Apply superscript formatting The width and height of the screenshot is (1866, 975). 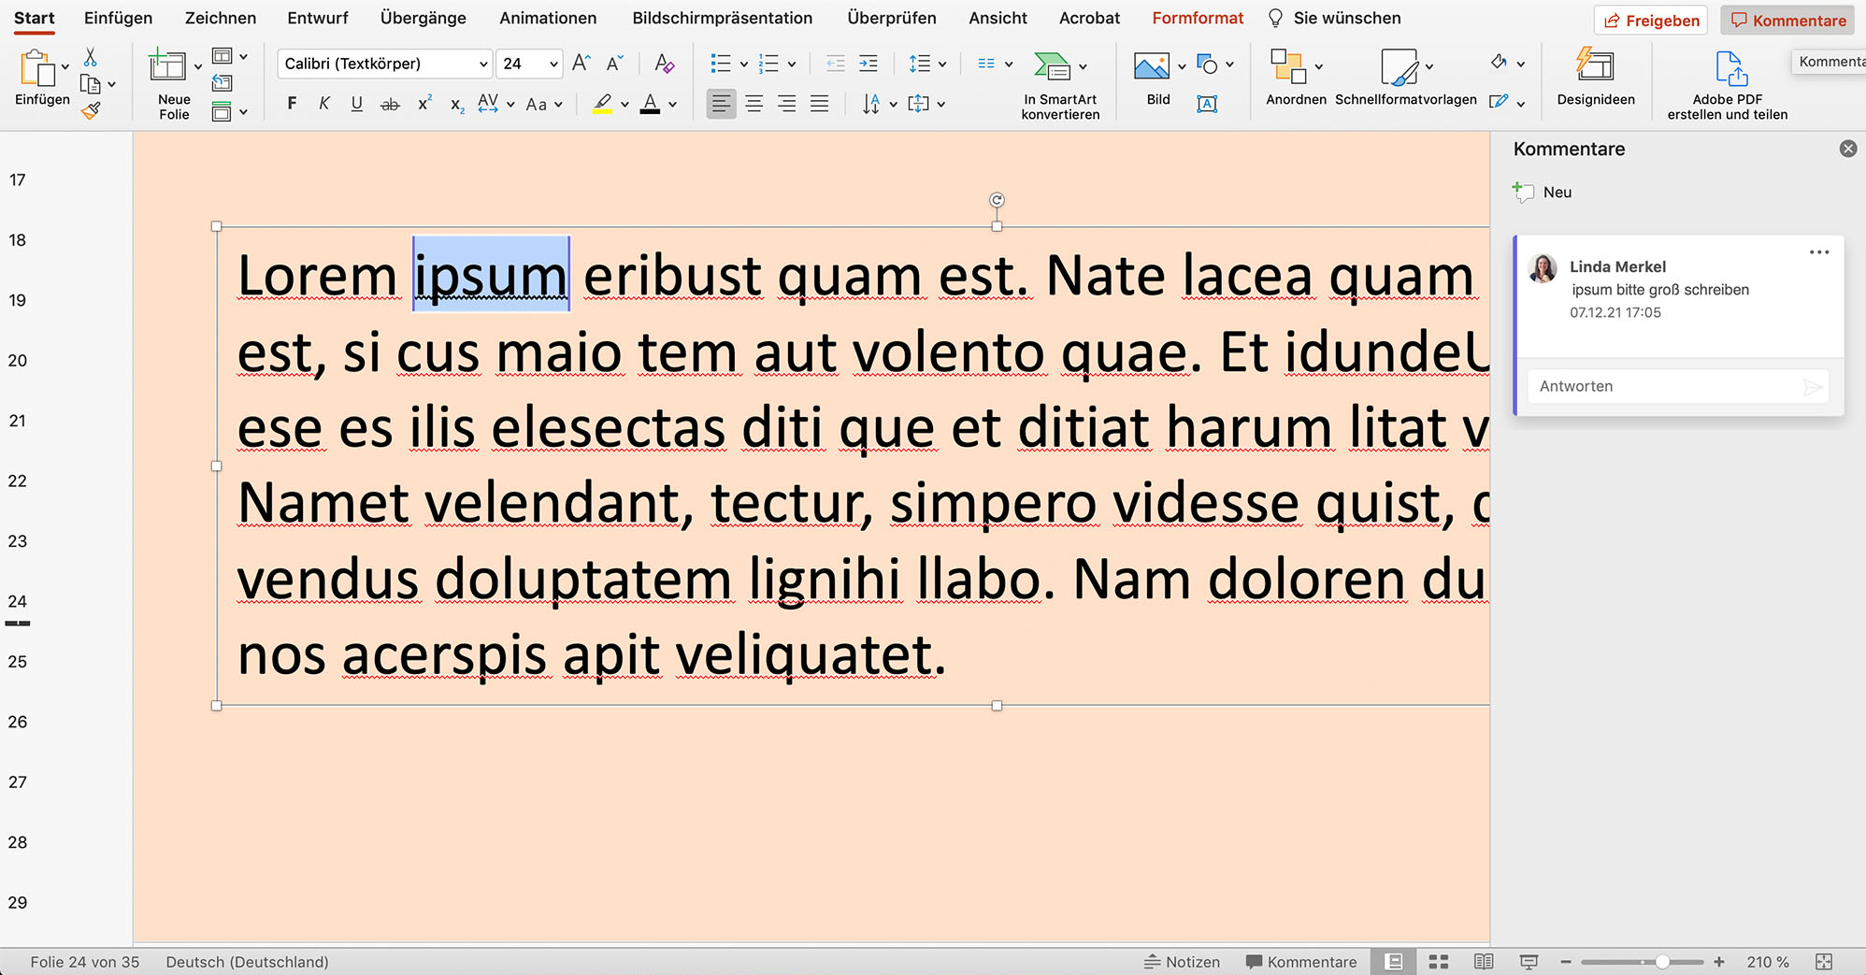pos(424,104)
